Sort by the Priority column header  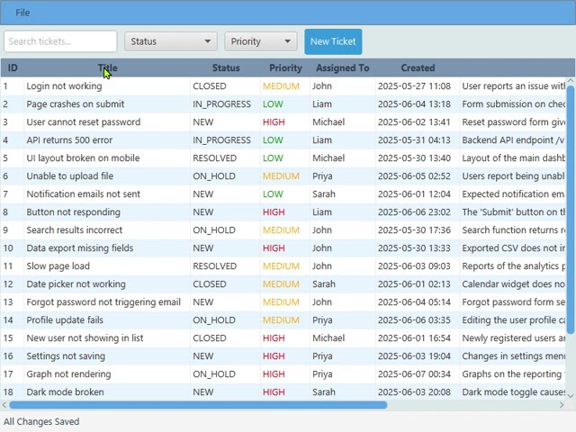click(x=285, y=68)
